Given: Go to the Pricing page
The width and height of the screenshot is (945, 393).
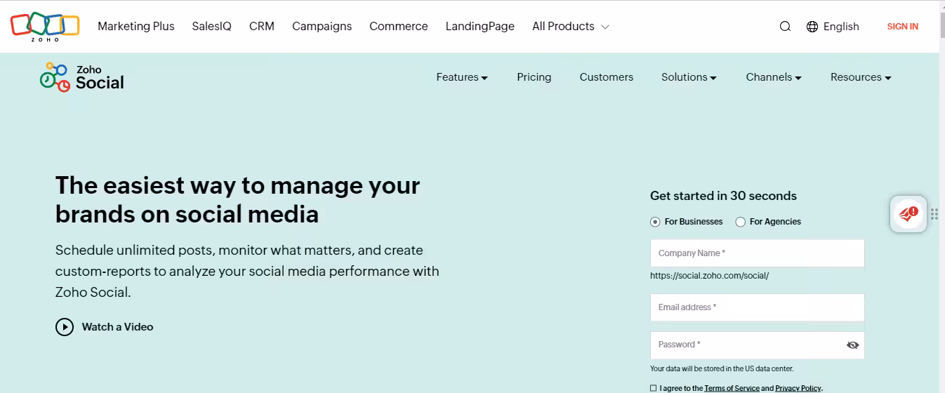Looking at the screenshot, I should pyautogui.click(x=534, y=77).
